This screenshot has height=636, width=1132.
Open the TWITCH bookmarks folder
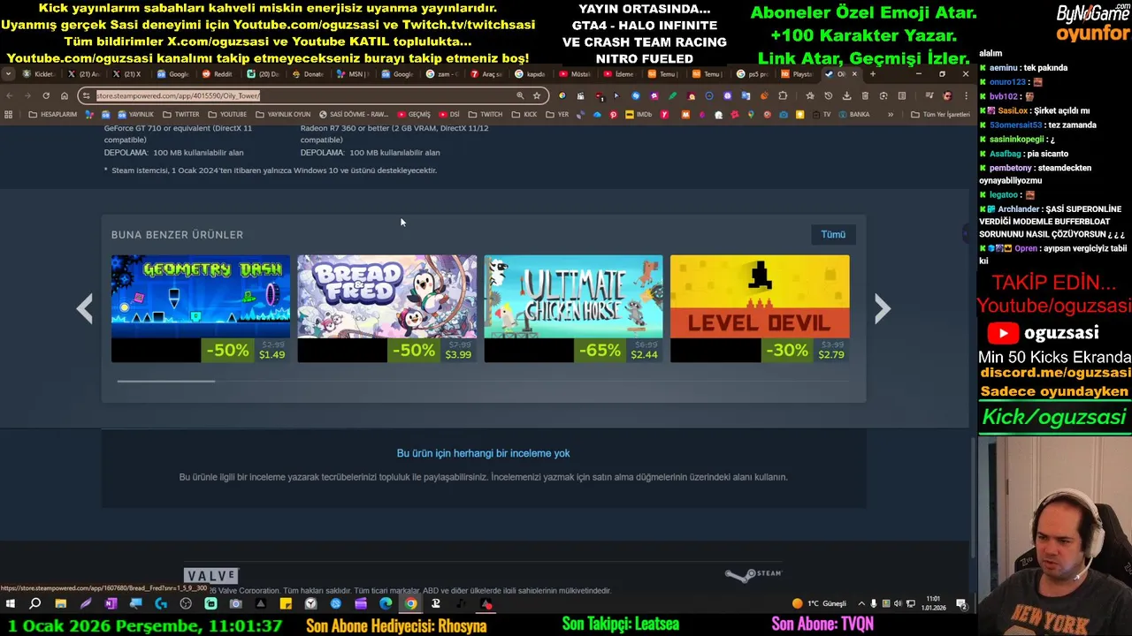pos(486,114)
